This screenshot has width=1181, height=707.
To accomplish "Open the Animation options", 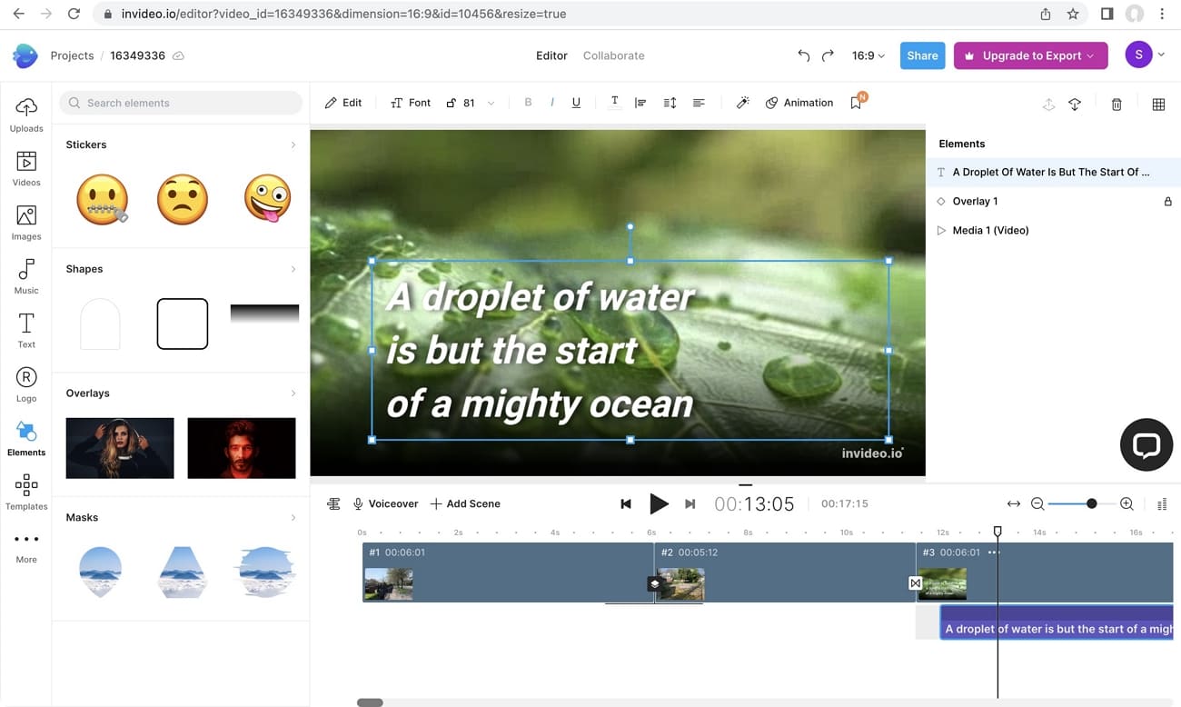I will 799,103.
